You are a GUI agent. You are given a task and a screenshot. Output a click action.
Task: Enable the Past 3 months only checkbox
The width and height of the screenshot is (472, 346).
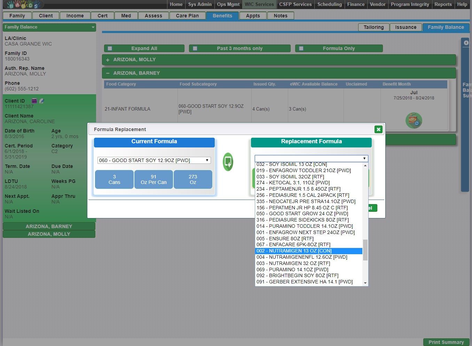pos(195,49)
